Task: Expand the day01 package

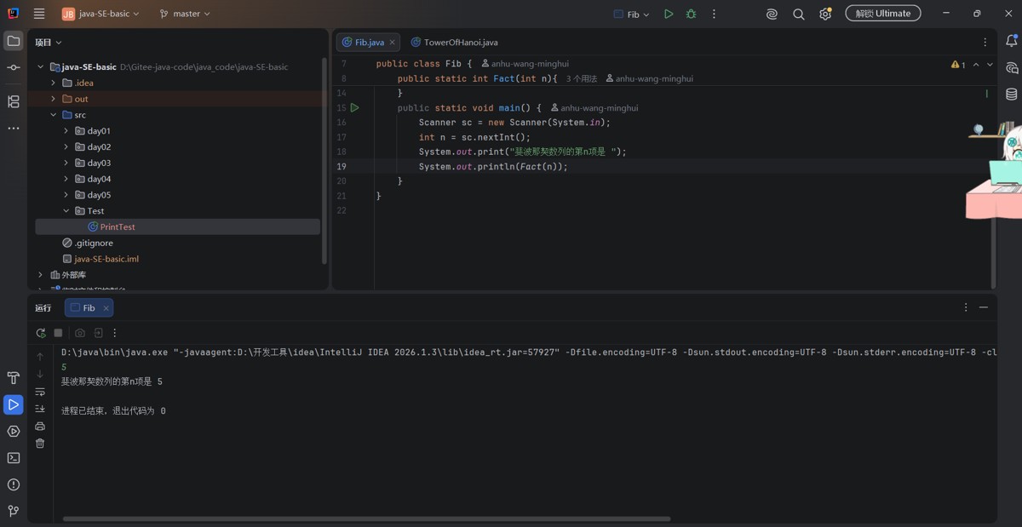Action: [x=66, y=131]
